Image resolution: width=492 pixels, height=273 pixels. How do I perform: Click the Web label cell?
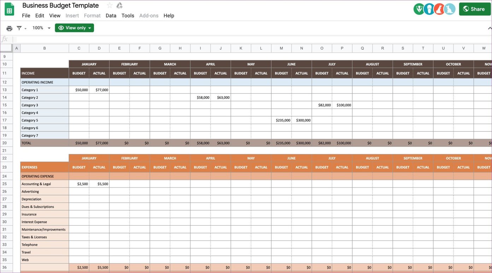[45, 260]
